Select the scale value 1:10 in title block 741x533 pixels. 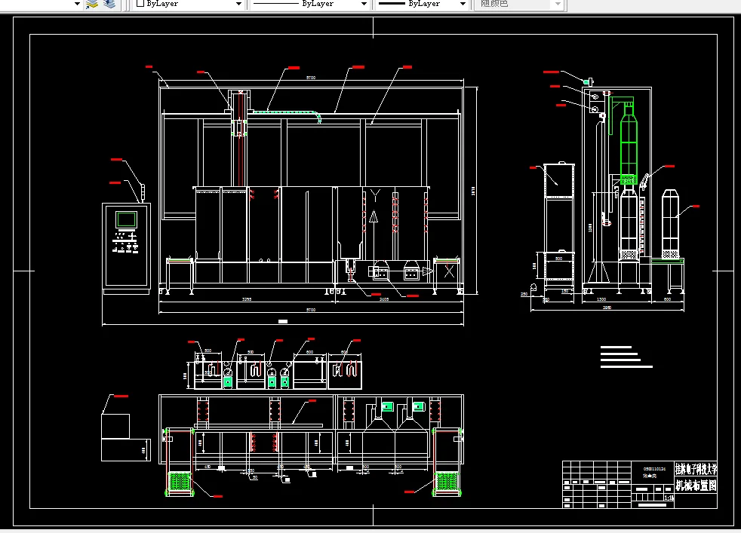tap(669, 498)
